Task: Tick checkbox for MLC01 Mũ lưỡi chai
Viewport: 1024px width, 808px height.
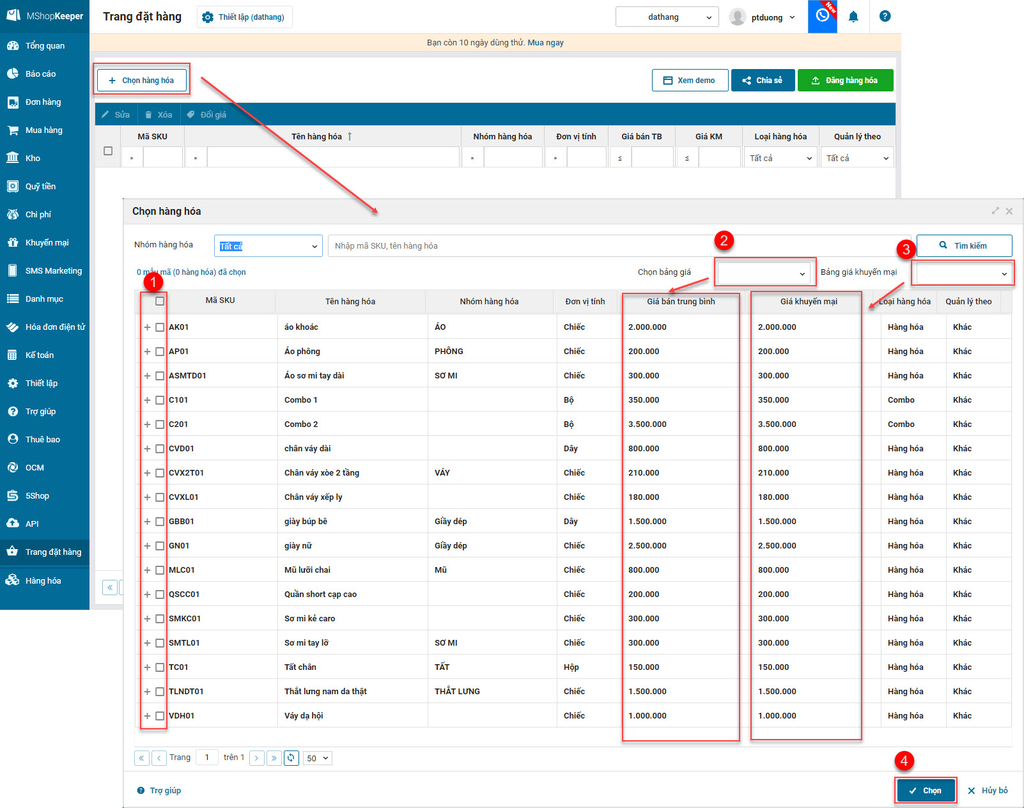Action: point(160,570)
